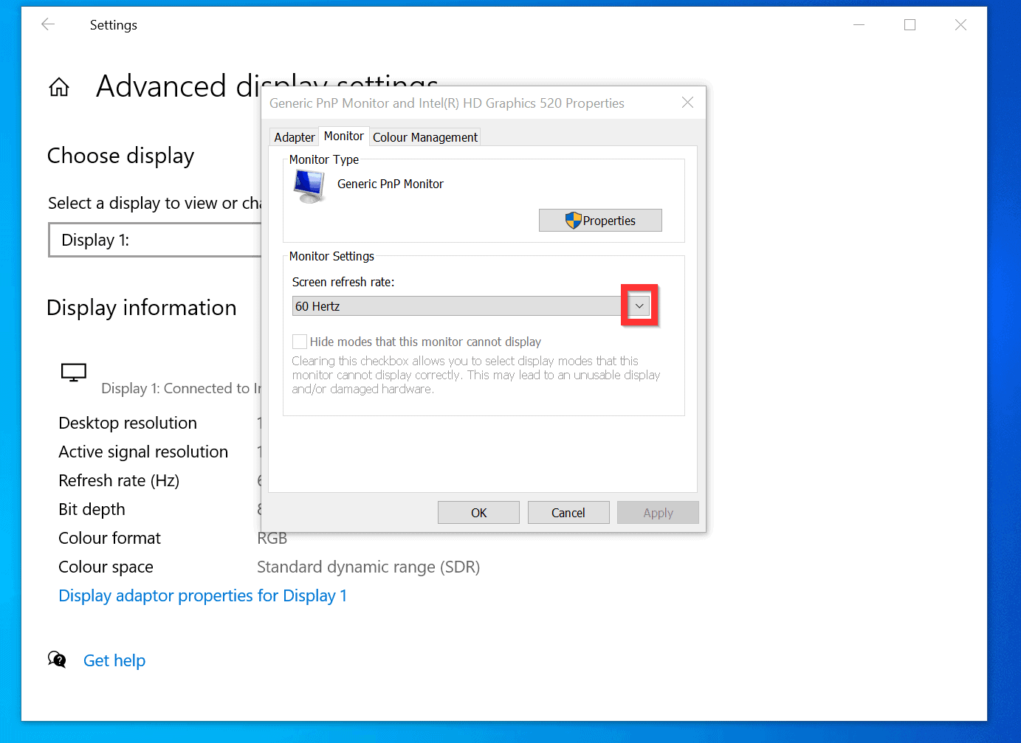Click the shield icon on Properties button
This screenshot has height=743, width=1021.
click(x=574, y=220)
